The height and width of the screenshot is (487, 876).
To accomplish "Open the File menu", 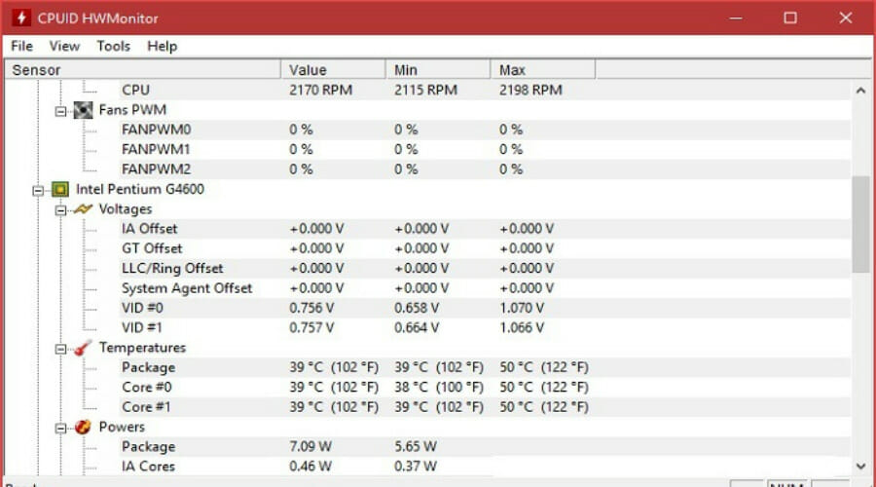I will pyautogui.click(x=21, y=46).
